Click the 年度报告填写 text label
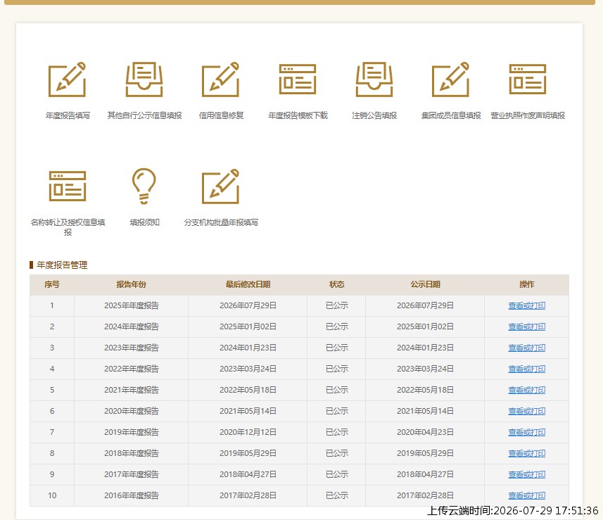 [68, 115]
